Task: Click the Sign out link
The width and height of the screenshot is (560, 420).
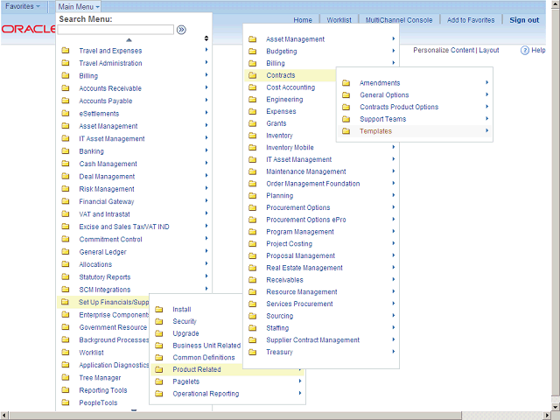Action: pyautogui.click(x=524, y=20)
